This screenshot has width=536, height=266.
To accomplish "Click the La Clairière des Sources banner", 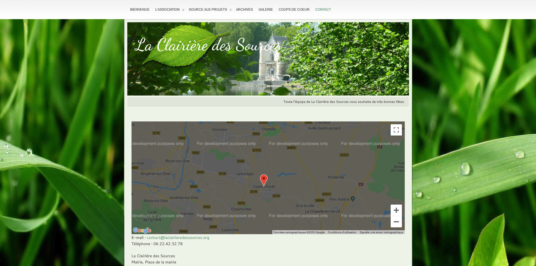I will pos(268,59).
